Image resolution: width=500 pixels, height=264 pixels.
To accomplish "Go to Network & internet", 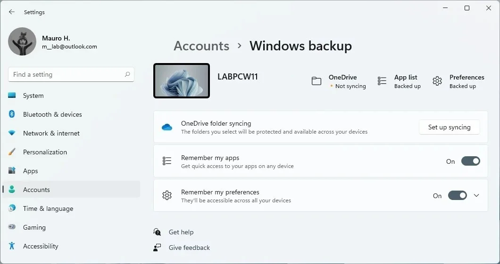I will [51, 133].
